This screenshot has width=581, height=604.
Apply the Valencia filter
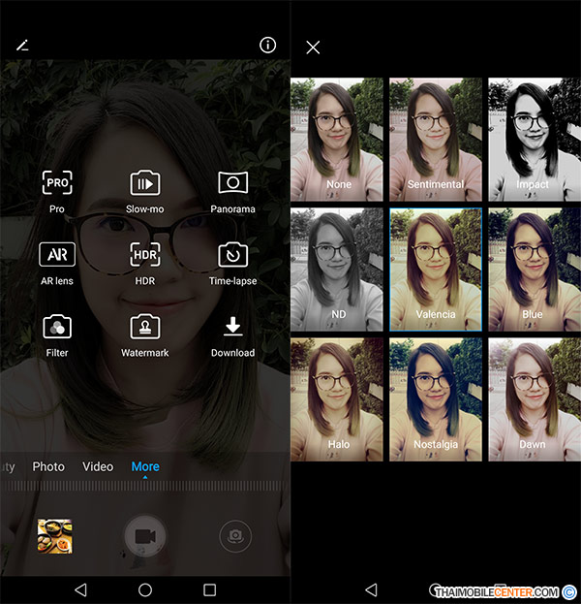pyautogui.click(x=436, y=270)
